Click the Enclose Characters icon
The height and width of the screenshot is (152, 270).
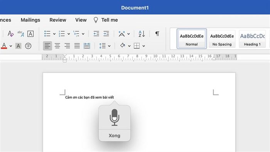point(28,46)
